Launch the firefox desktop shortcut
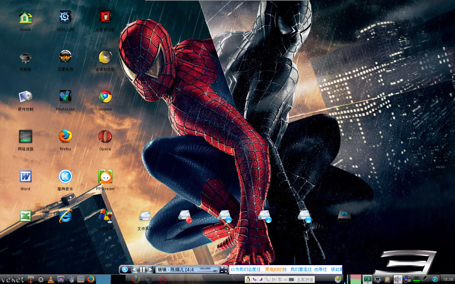The width and height of the screenshot is (455, 284). [65, 136]
